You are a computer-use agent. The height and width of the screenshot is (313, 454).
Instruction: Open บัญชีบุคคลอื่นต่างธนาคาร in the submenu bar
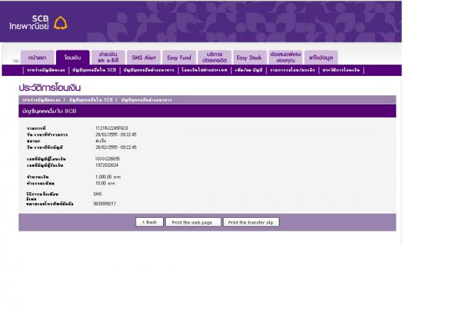pos(148,70)
